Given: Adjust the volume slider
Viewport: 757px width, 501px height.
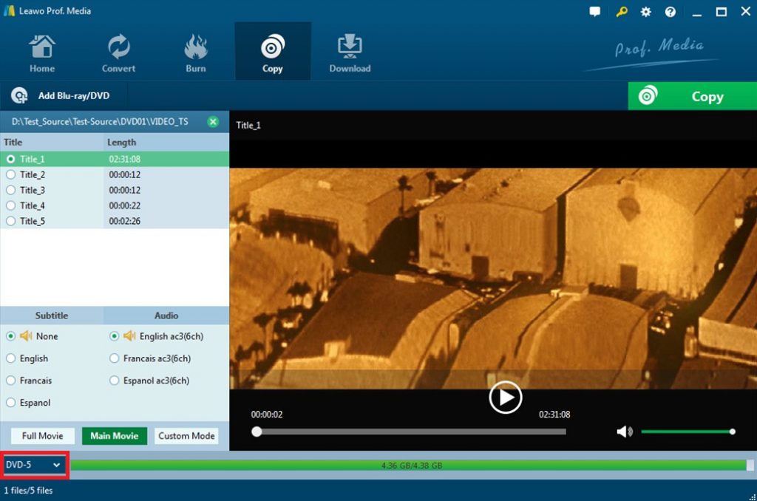Looking at the screenshot, I should [x=688, y=431].
